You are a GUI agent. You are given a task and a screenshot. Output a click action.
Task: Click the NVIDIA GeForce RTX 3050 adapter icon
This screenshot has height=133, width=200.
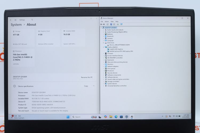click(108, 51)
